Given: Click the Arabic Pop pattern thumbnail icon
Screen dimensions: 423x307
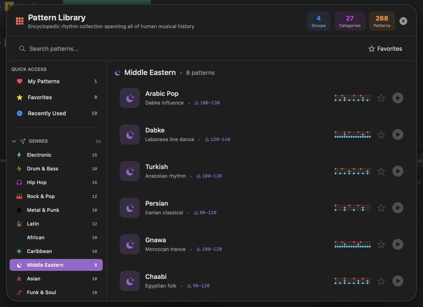Looking at the screenshot, I should click(x=130, y=98).
